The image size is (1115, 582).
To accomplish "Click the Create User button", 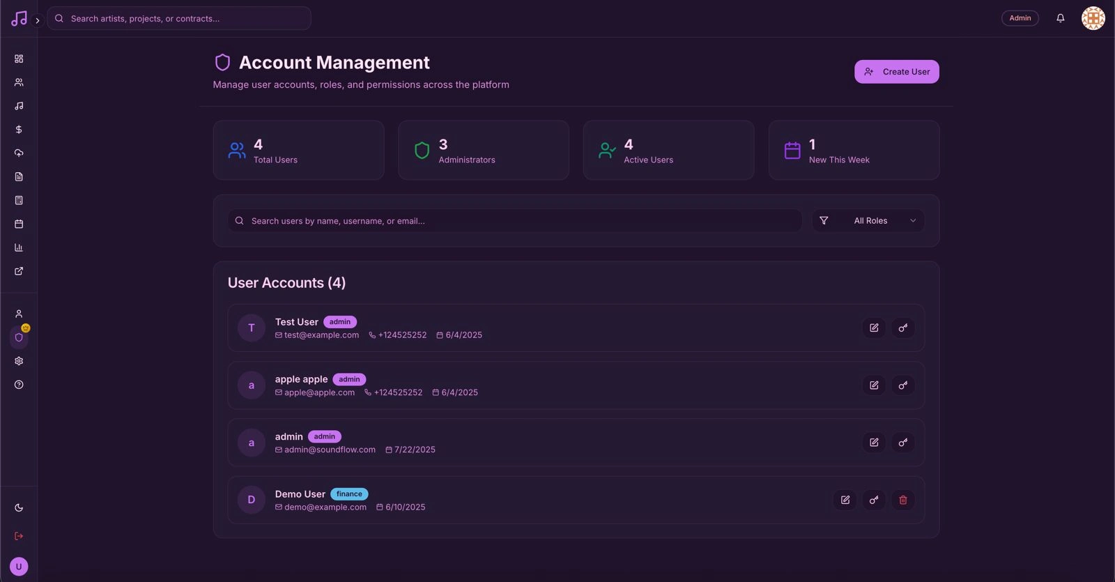I will click(x=896, y=72).
